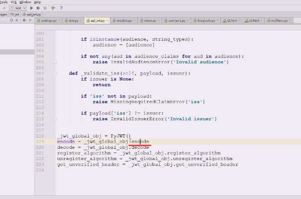
Task: Click the forward navigation arrow in the toolbar
Action: tap(4, 8)
